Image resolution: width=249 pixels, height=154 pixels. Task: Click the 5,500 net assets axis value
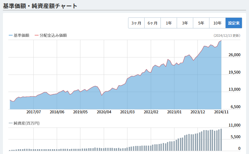point(235,137)
